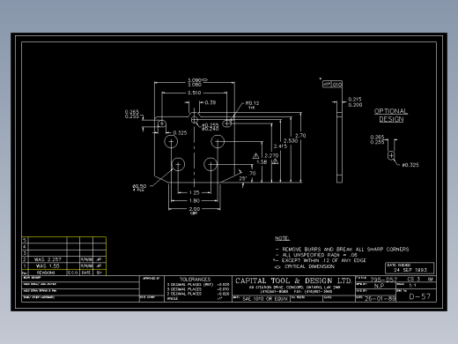
Task: Select the CAPITAL TOOL & DESIGN LTD. title
Action: (x=293, y=280)
